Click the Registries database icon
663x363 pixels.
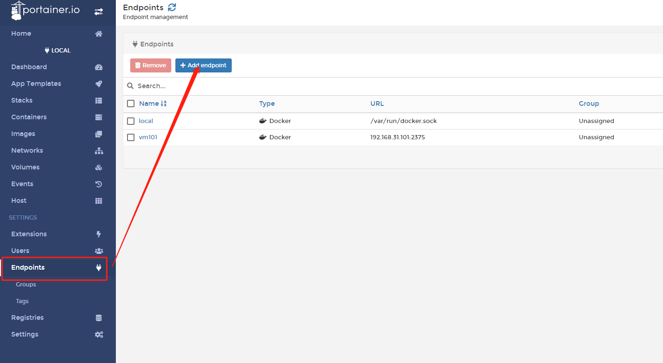click(x=99, y=318)
